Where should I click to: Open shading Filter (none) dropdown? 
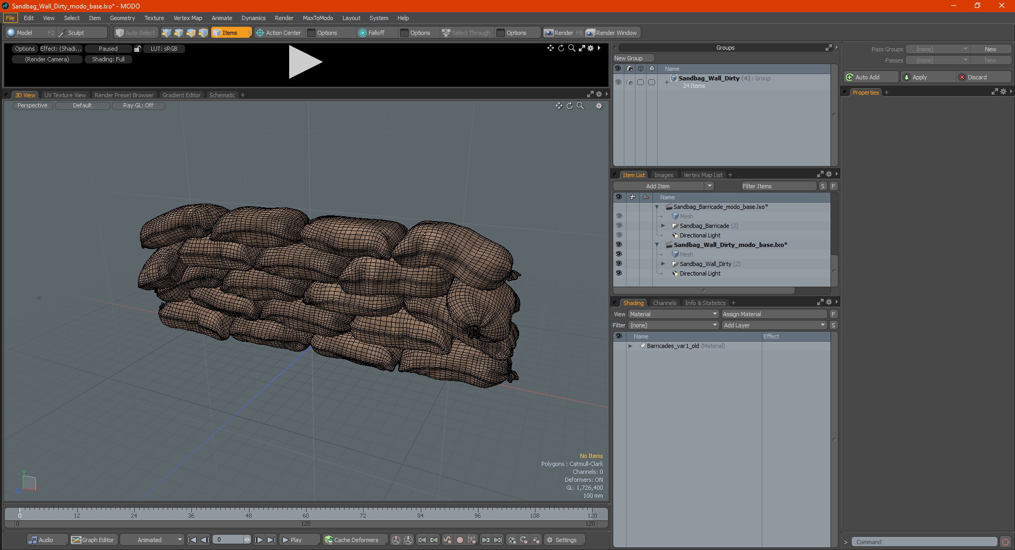[x=673, y=325]
